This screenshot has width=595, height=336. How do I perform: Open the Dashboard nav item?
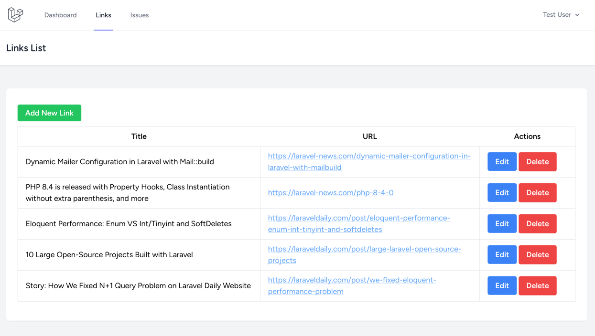60,15
